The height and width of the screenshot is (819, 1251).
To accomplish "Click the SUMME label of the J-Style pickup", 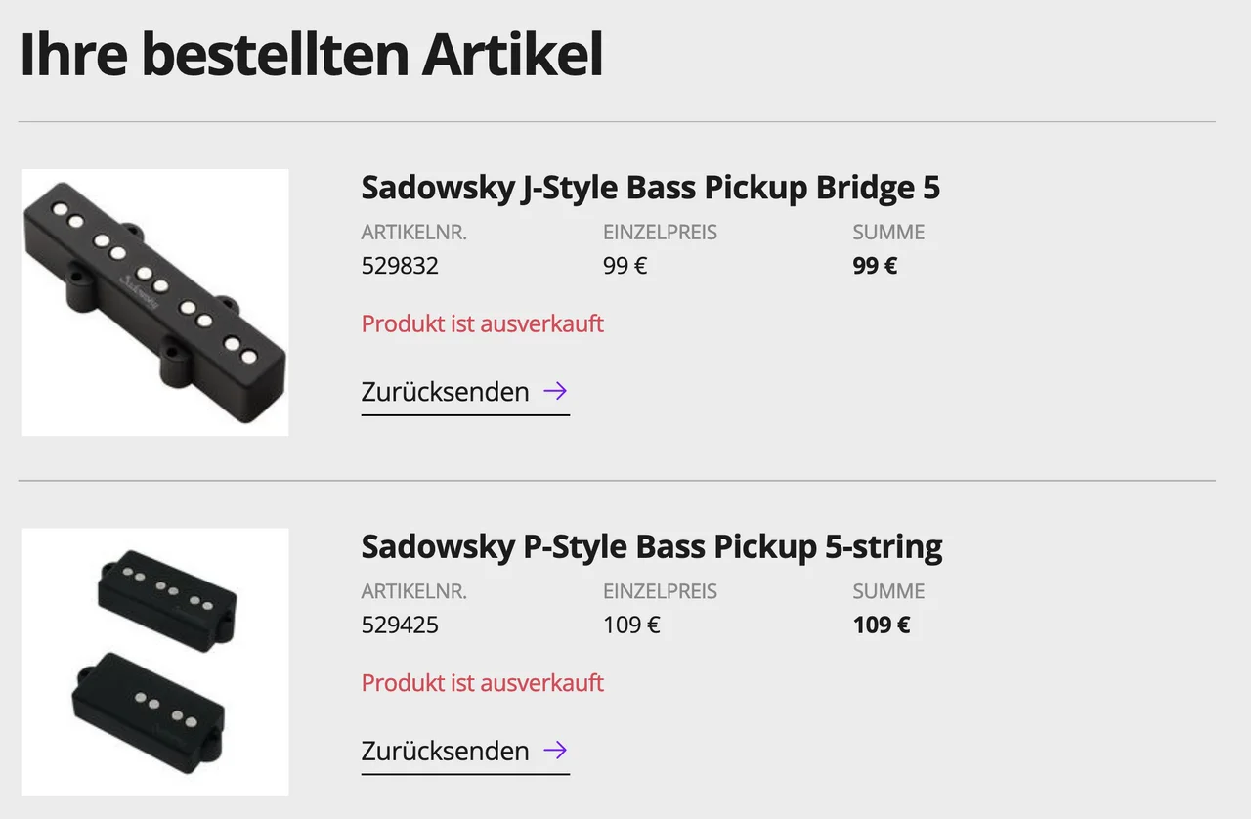I will [x=888, y=233].
